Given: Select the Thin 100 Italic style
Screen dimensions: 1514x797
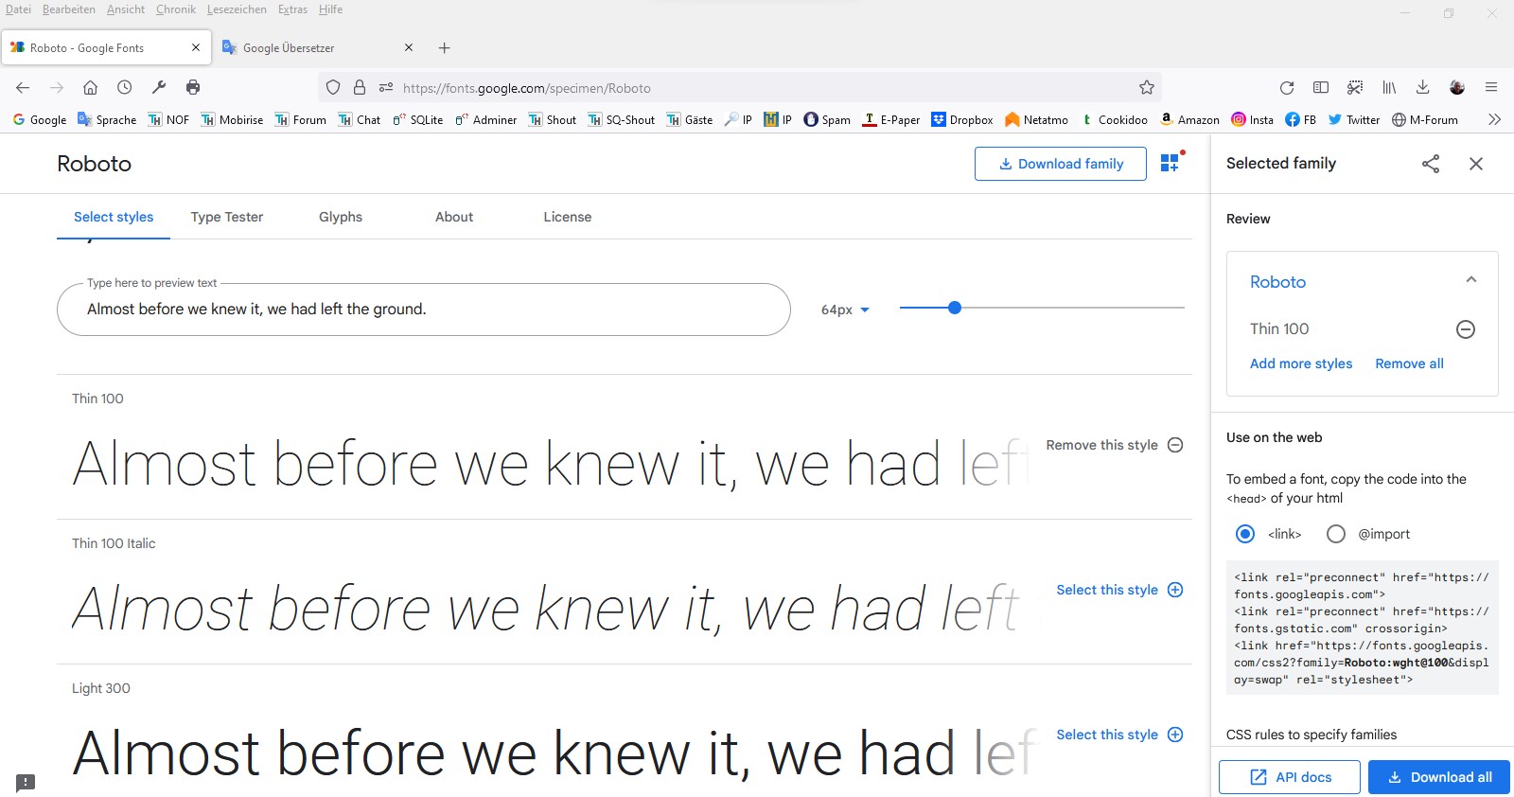Looking at the screenshot, I should pyautogui.click(x=1119, y=590).
